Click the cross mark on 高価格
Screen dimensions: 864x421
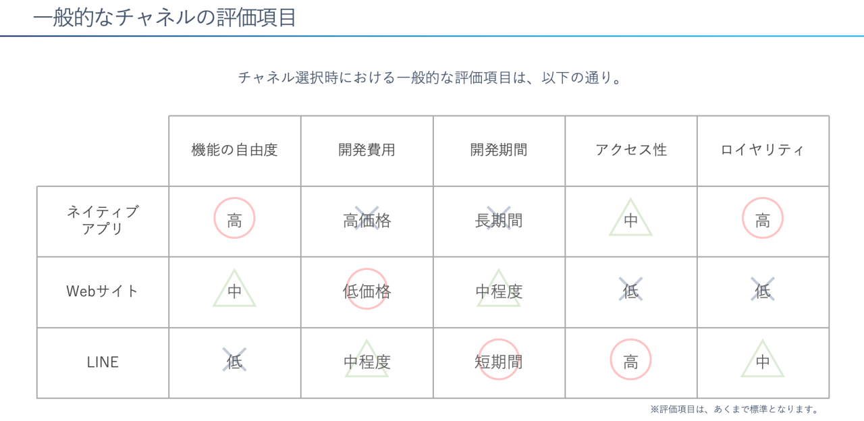(x=367, y=218)
